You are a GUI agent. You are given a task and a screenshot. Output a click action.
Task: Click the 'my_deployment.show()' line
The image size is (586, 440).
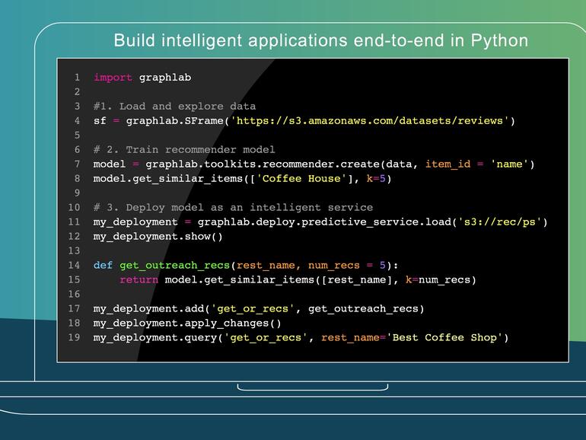pos(158,237)
